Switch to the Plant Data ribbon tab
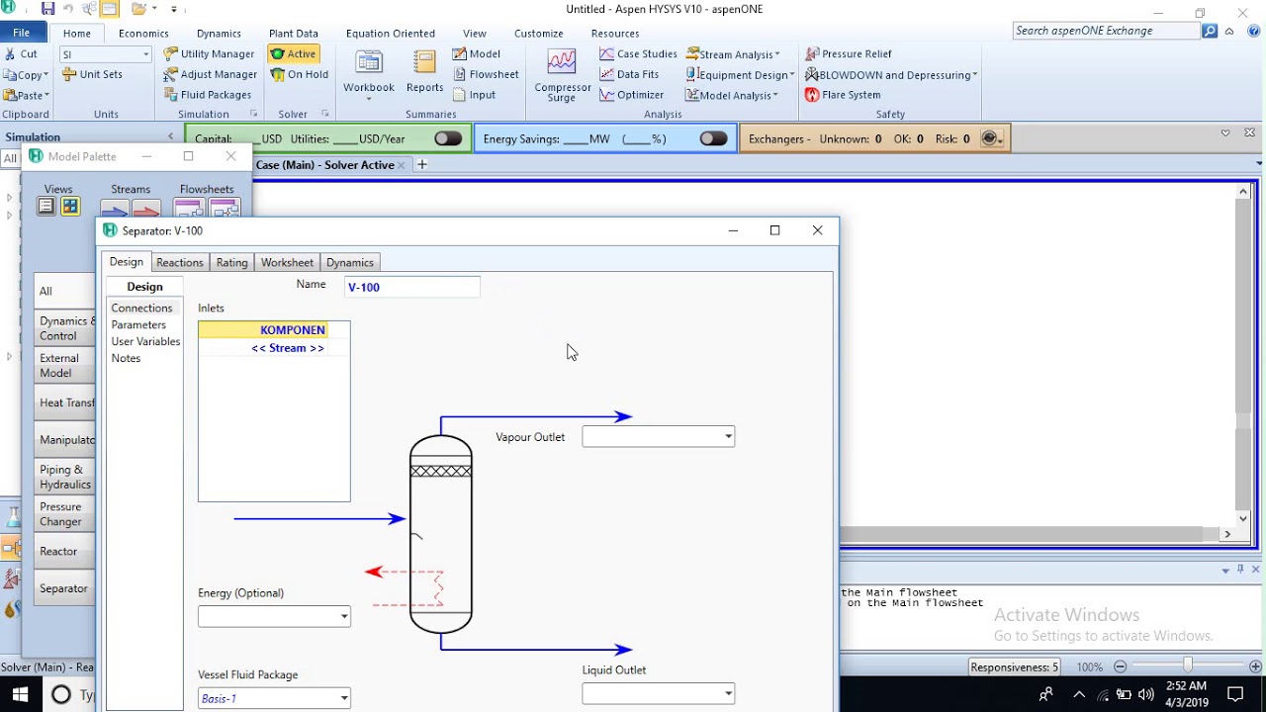The height and width of the screenshot is (712, 1266). click(x=294, y=33)
